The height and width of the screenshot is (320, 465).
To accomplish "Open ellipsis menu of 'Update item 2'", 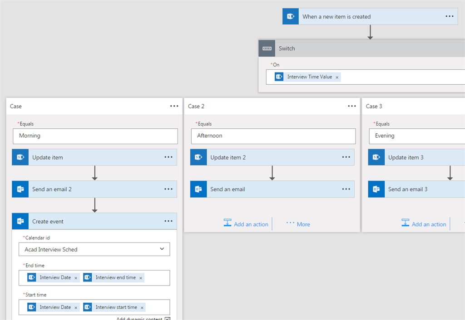I will tap(346, 157).
